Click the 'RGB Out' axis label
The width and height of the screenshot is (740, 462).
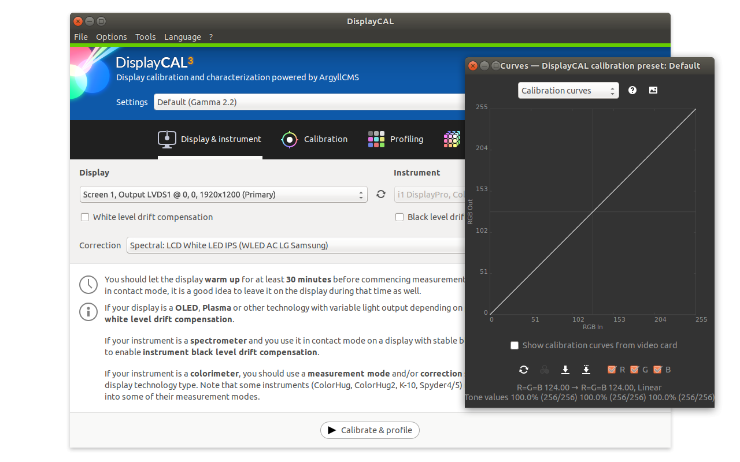click(471, 211)
